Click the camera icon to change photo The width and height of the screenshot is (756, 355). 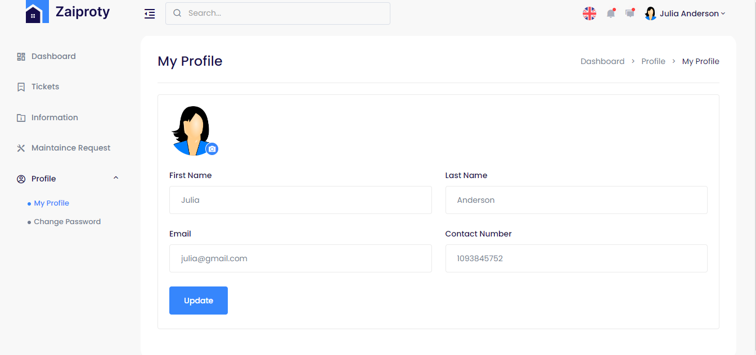[x=211, y=149]
